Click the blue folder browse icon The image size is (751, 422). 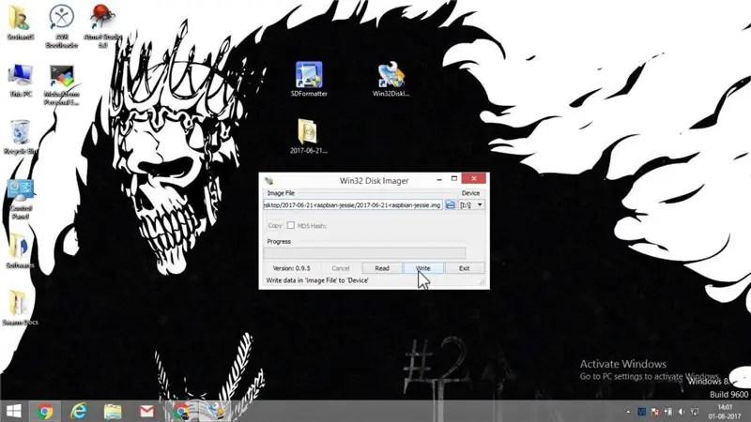[451, 204]
